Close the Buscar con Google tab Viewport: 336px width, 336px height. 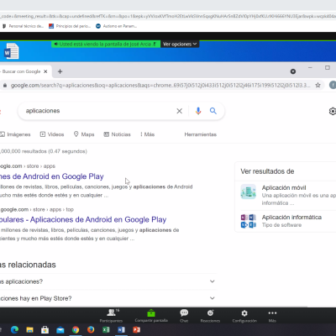(x=45, y=71)
